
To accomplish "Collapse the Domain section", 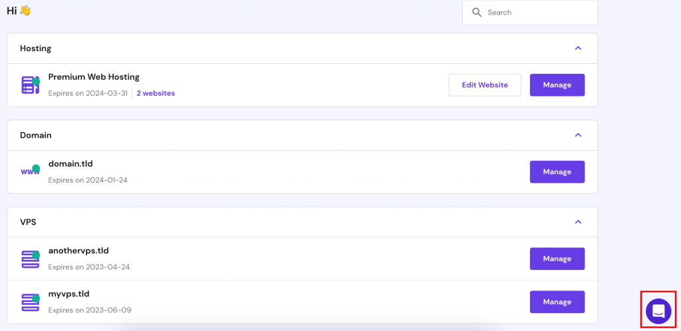I will tap(578, 135).
